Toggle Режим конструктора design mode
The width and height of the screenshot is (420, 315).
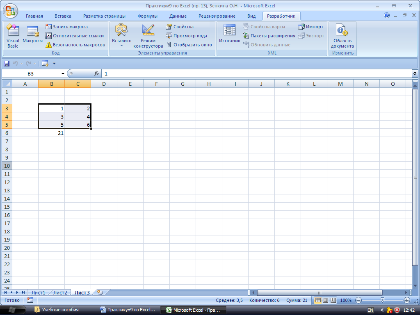[x=148, y=36]
